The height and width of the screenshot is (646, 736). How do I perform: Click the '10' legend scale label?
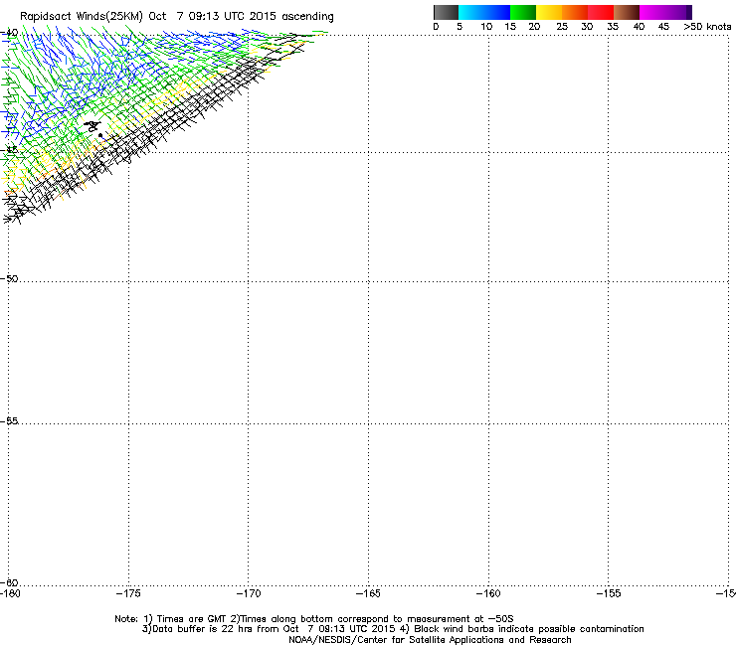[x=486, y=27]
